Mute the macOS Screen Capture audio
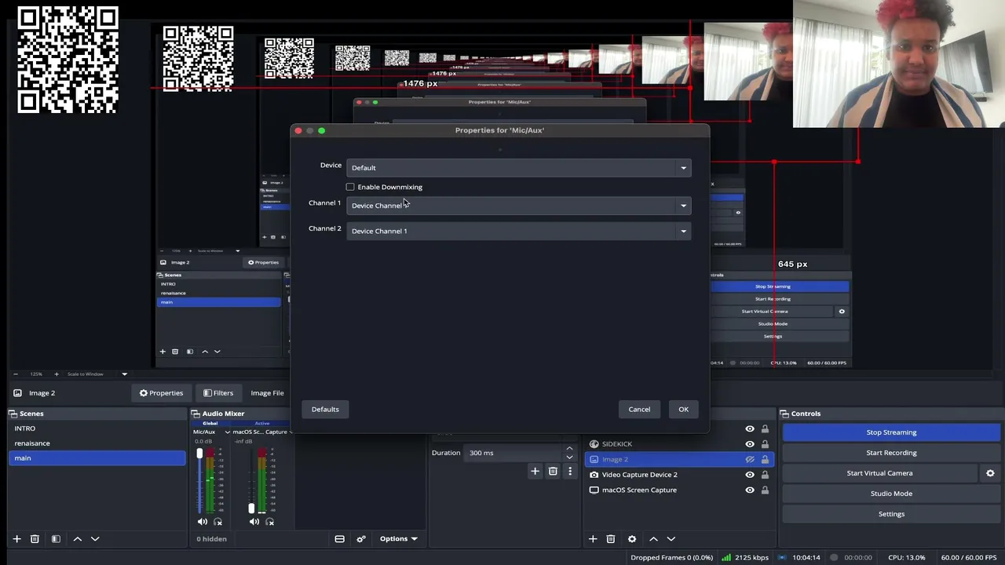Image resolution: width=1005 pixels, height=565 pixels. [254, 522]
